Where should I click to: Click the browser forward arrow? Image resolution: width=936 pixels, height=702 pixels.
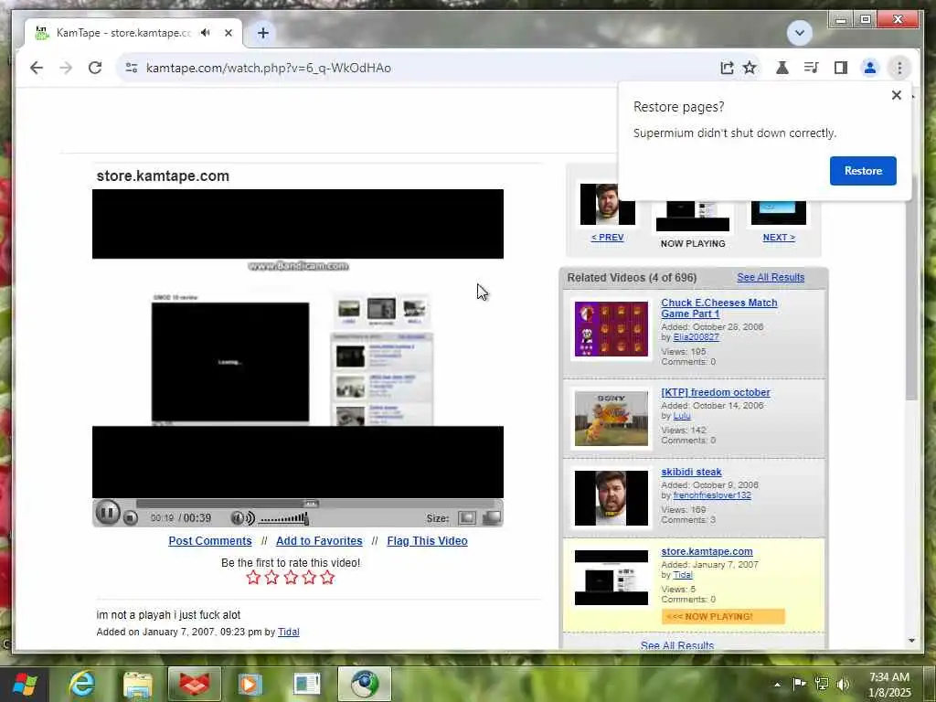pos(66,68)
